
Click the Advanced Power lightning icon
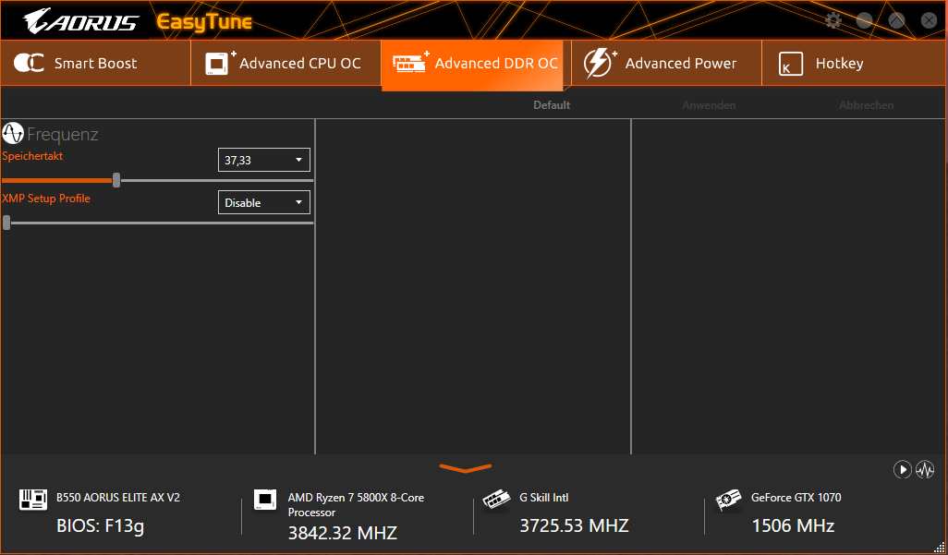[x=600, y=64]
